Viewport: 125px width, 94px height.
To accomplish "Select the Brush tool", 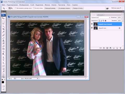I will coord(3,38).
